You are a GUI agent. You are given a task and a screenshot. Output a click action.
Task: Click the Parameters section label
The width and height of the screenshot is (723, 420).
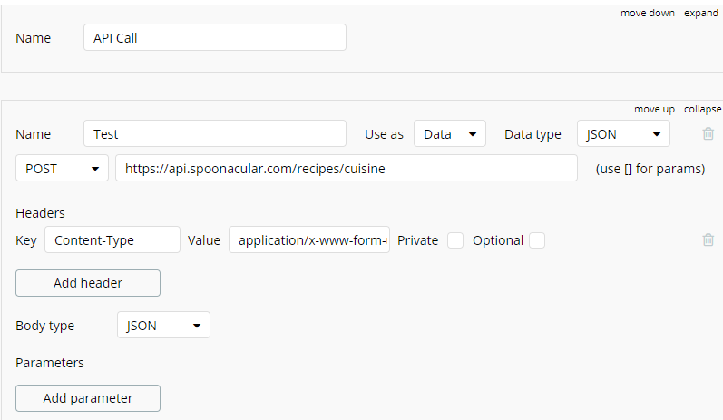pyautogui.click(x=50, y=363)
